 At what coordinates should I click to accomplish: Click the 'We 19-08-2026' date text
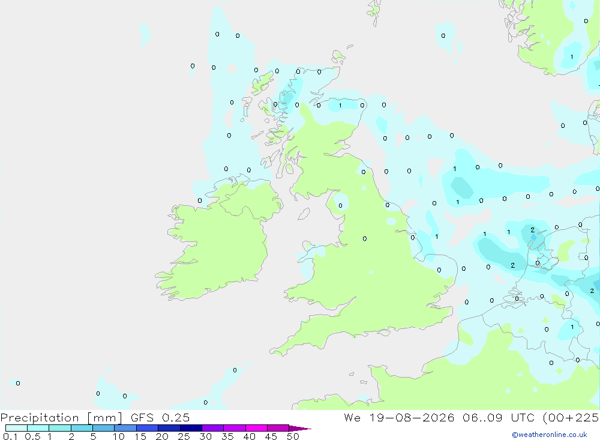pos(399,418)
